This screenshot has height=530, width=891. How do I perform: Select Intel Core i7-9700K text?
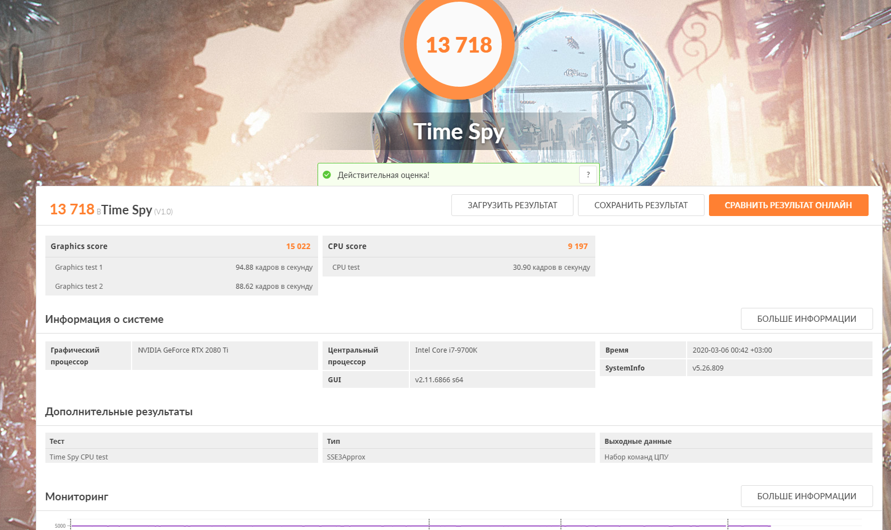coord(446,350)
